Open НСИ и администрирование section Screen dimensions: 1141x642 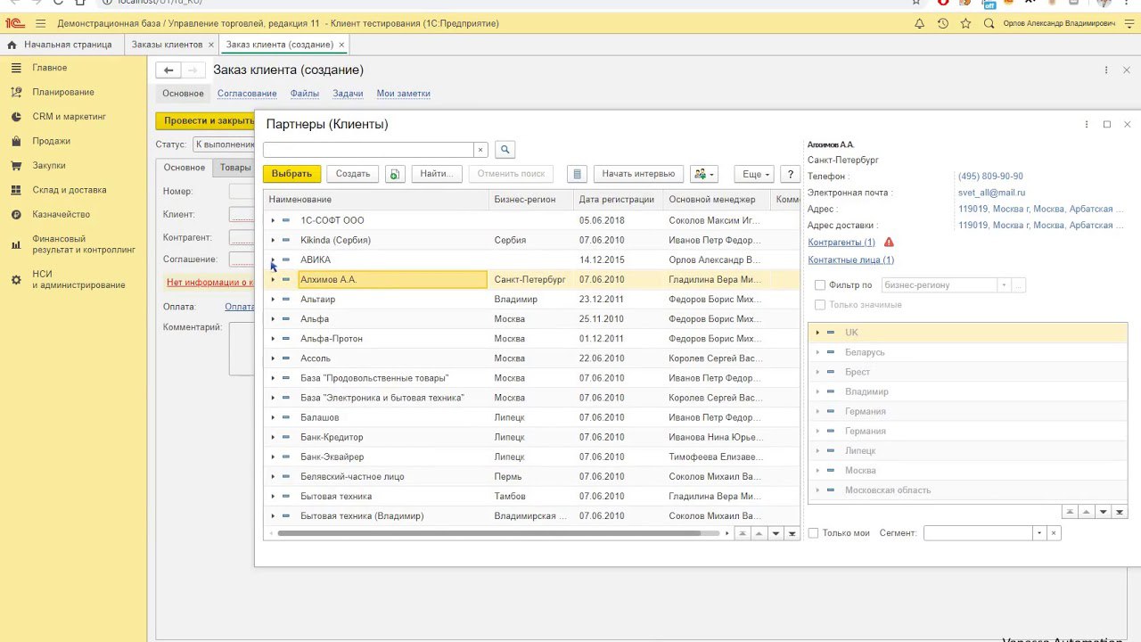(x=78, y=280)
